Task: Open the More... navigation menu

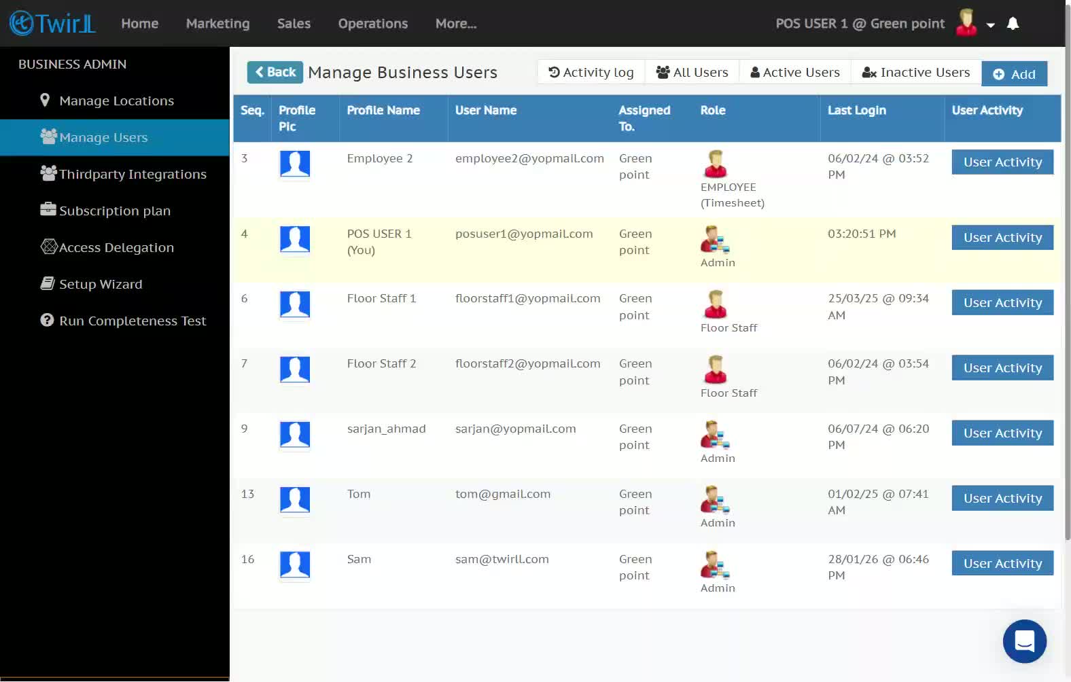Action: coord(456,24)
